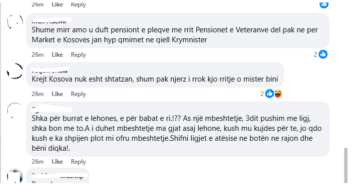Reply to the Krejt Kosova comment
Screen dimensions: 354x189
[x=78, y=94]
